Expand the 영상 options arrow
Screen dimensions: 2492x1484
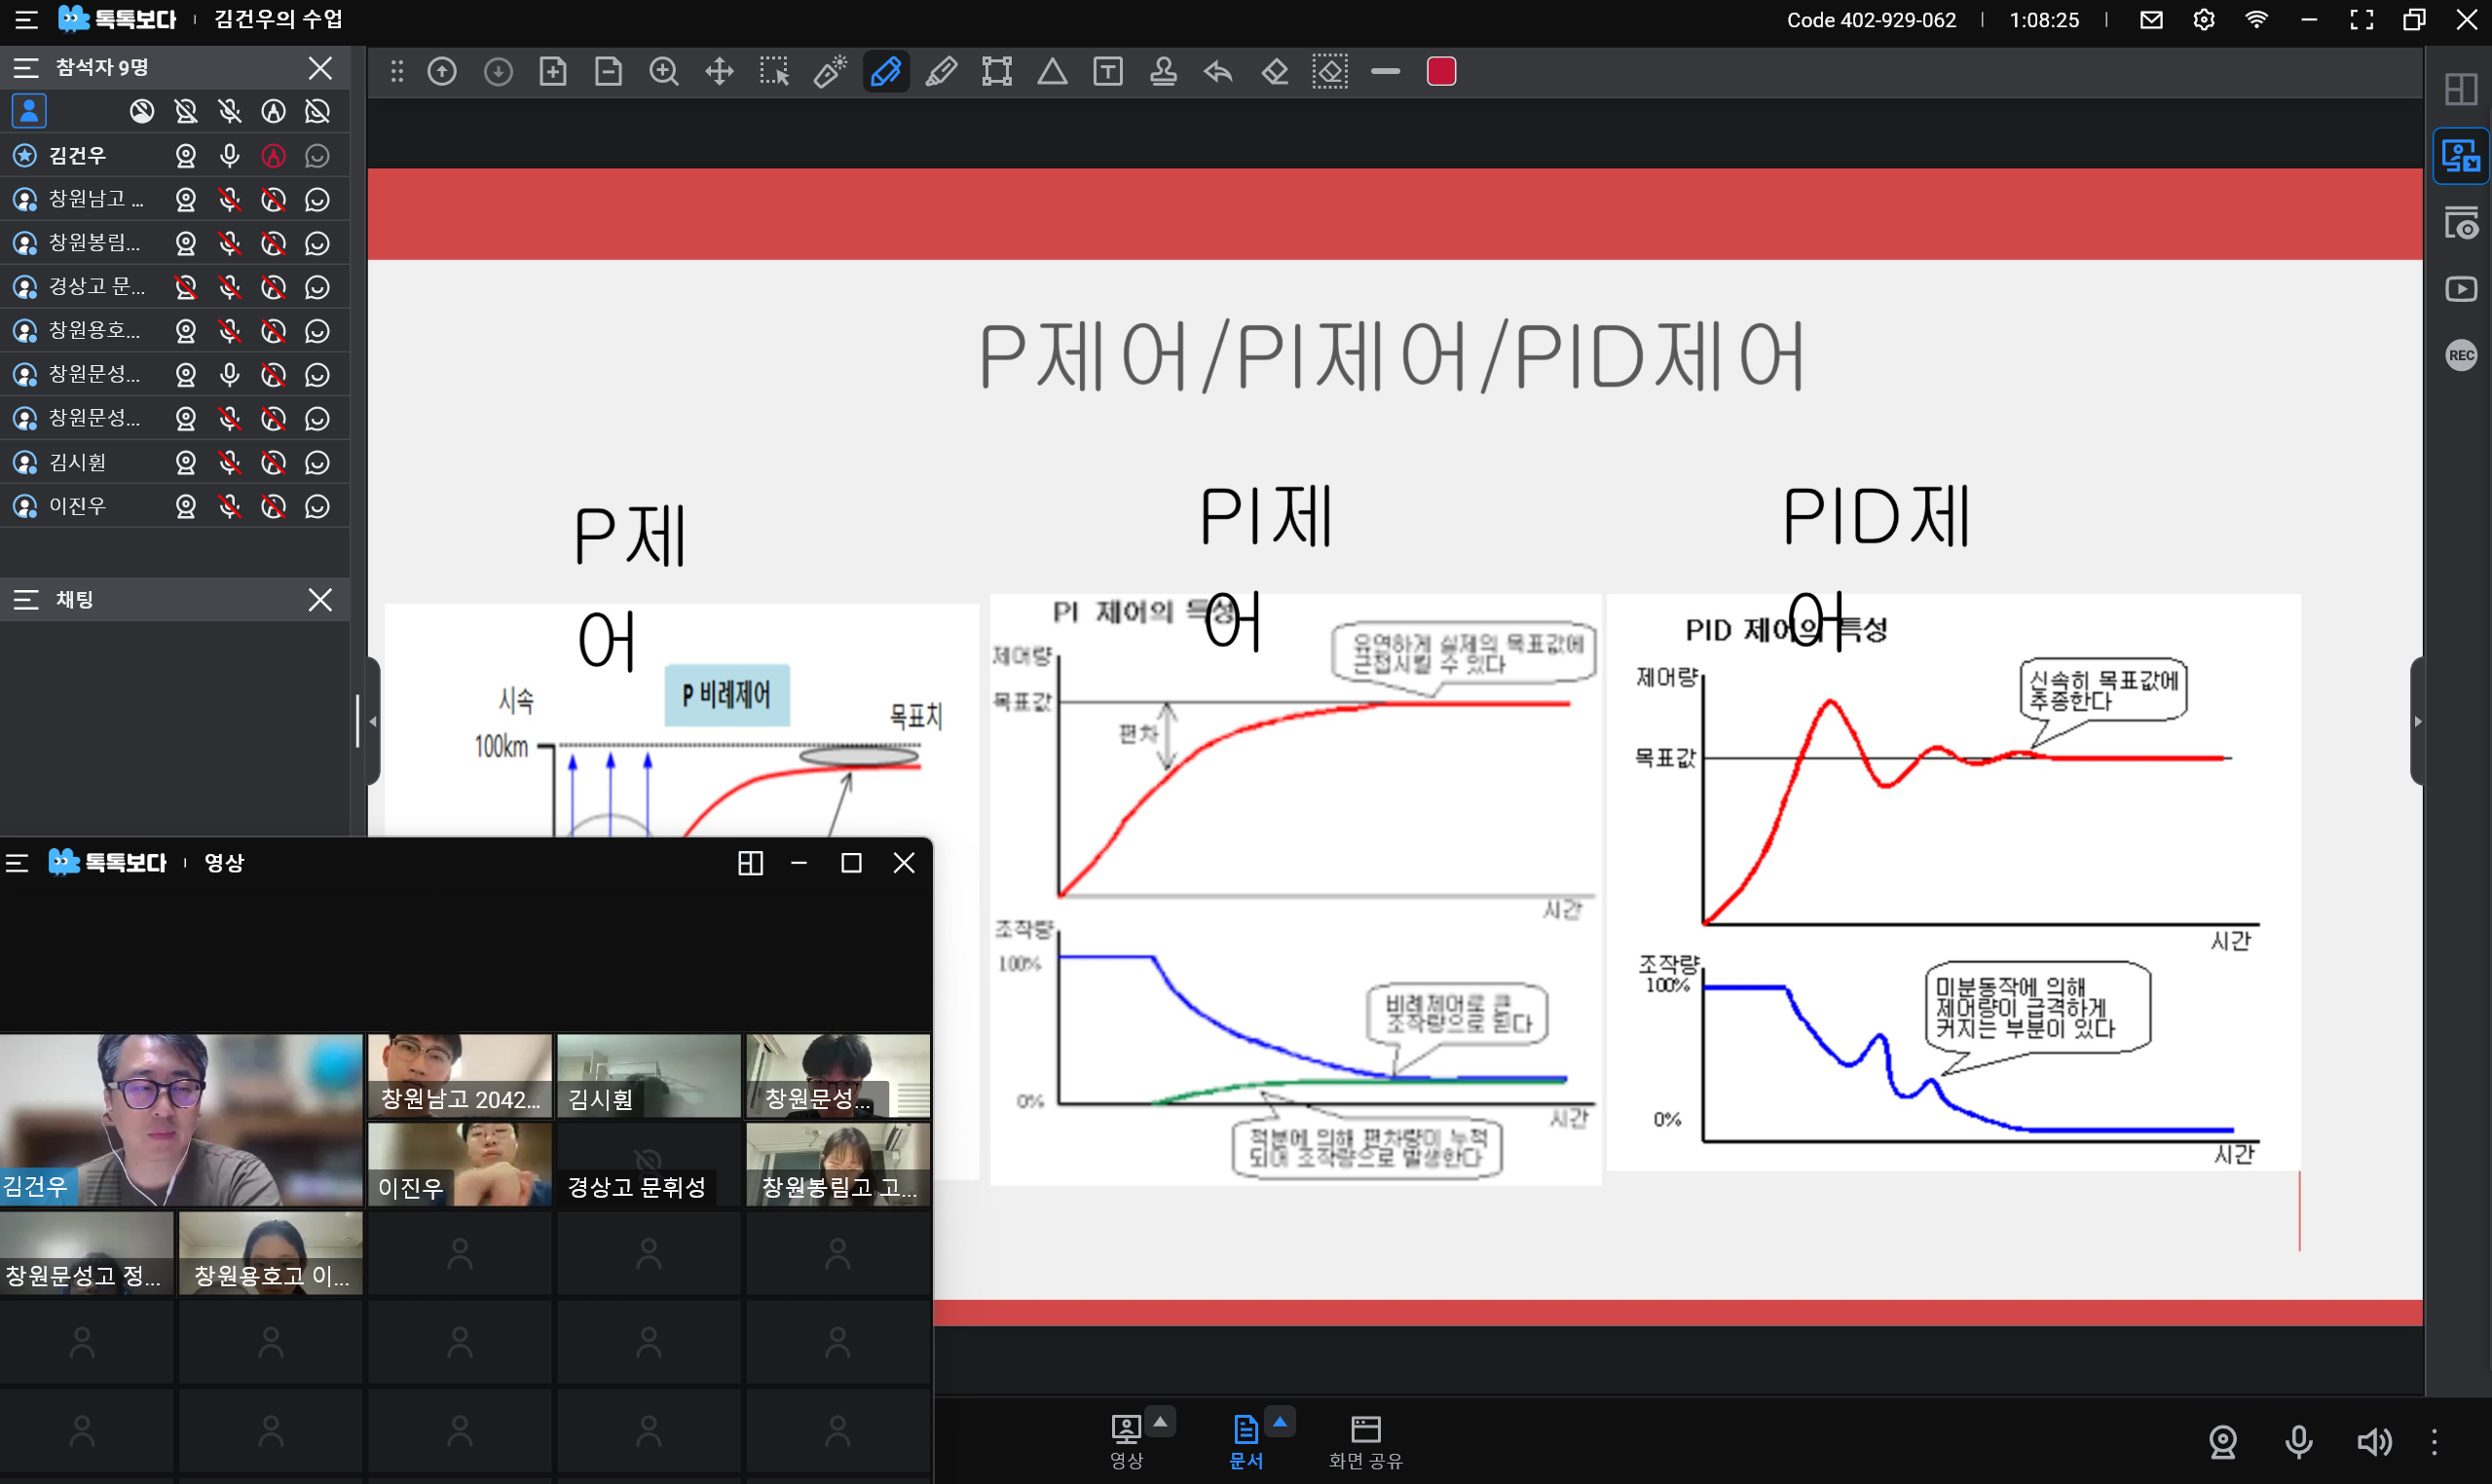[1160, 1421]
